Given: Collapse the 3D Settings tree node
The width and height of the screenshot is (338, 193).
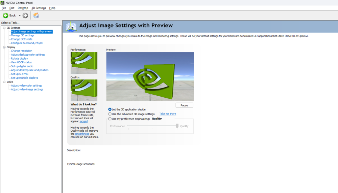Looking at the screenshot, I should tap(4, 28).
